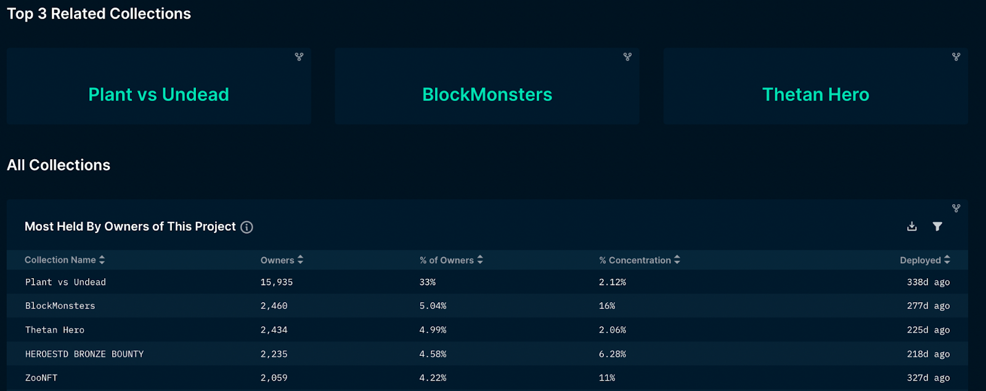Viewport: 986px width, 391px height.
Task: Sort table by Collection Name
Action: pyautogui.click(x=65, y=260)
